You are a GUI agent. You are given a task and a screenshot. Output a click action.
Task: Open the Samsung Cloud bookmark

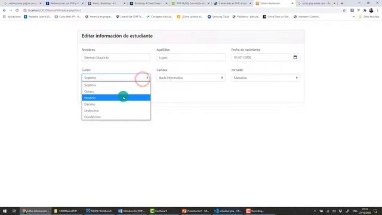click(218, 17)
